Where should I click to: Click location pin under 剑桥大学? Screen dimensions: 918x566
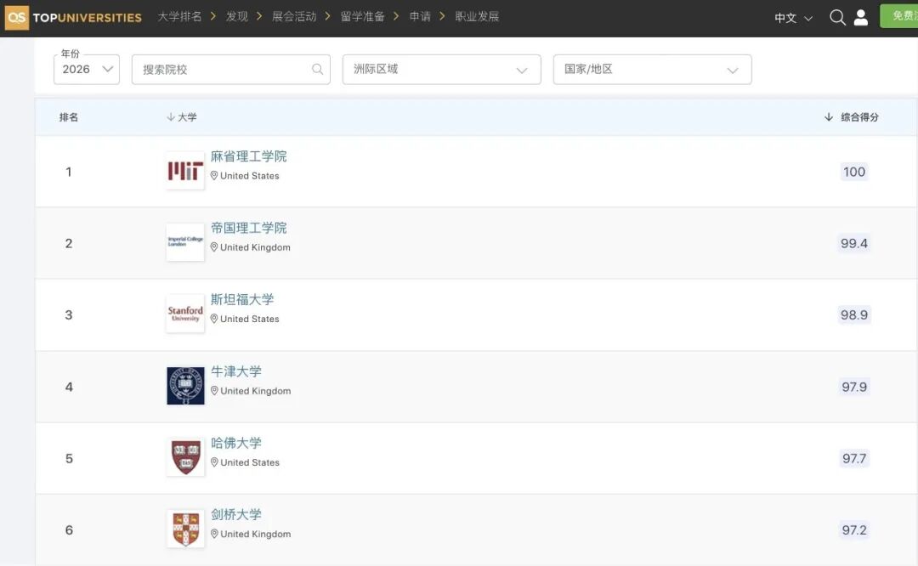pyautogui.click(x=214, y=534)
